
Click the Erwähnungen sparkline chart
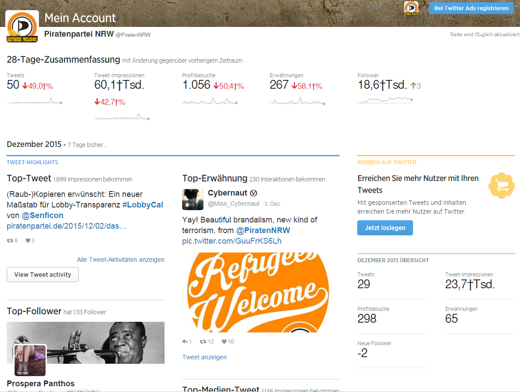[298, 101]
